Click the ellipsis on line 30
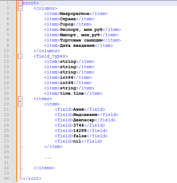The width and height of the screenshot is (177, 183). click(x=48, y=157)
